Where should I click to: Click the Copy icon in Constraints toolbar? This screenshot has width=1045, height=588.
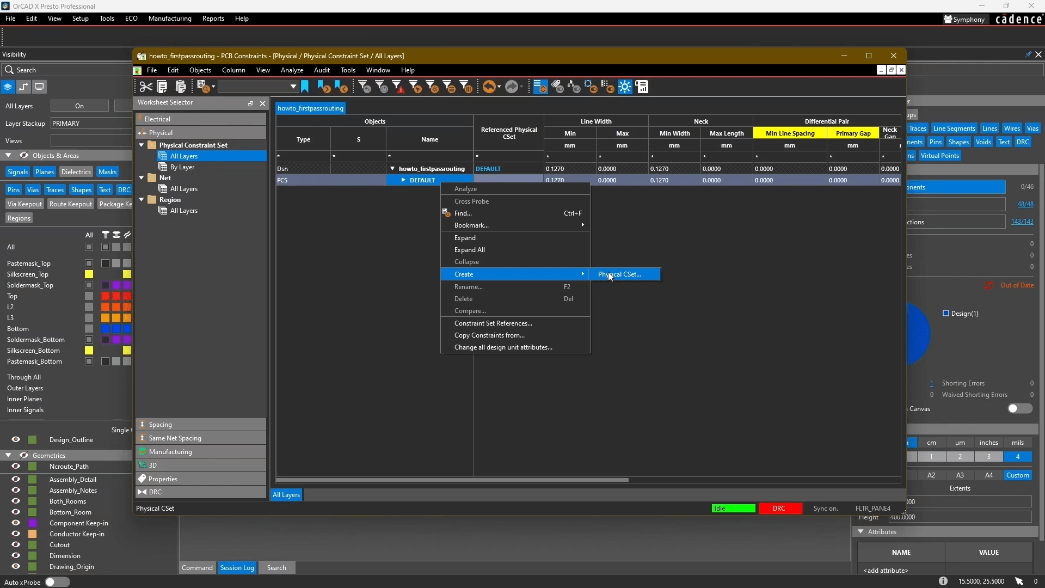point(162,87)
